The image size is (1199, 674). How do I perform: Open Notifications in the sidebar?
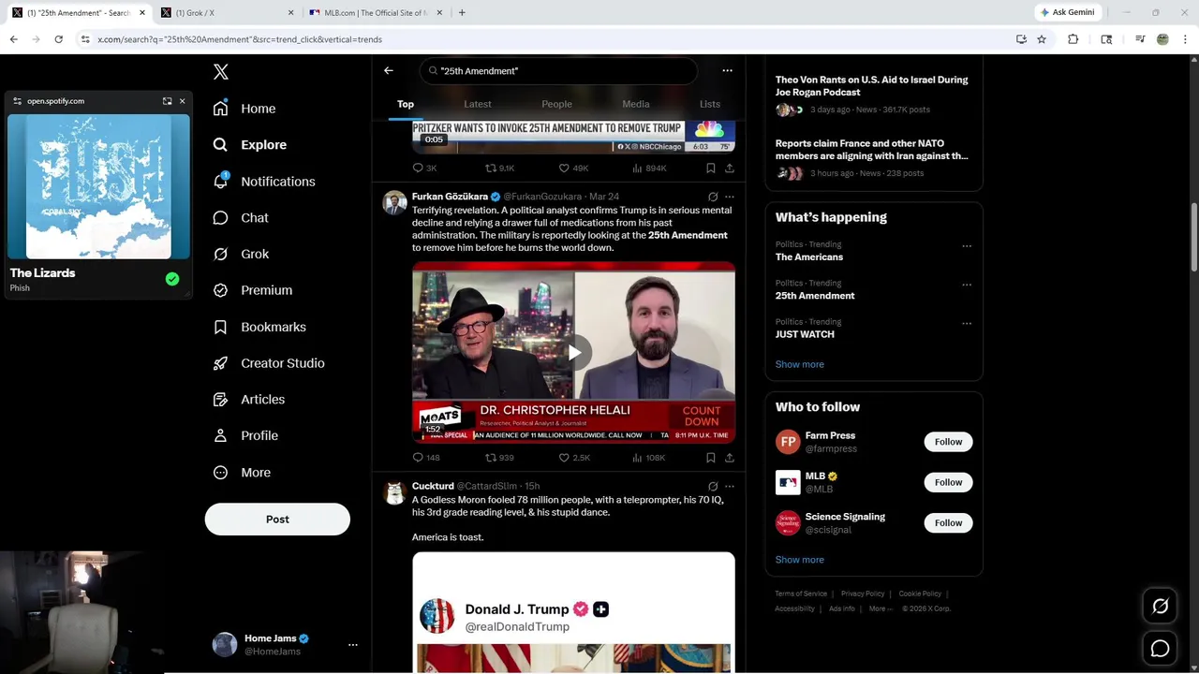point(264,182)
